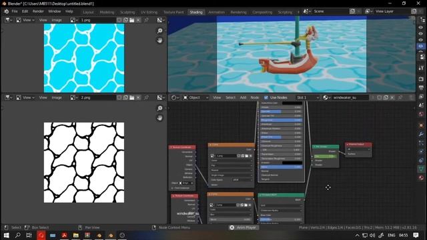This screenshot has height=240, width=427.
Task: Open editor type dropdown in 2.png image editor
Action: pos(9,97)
